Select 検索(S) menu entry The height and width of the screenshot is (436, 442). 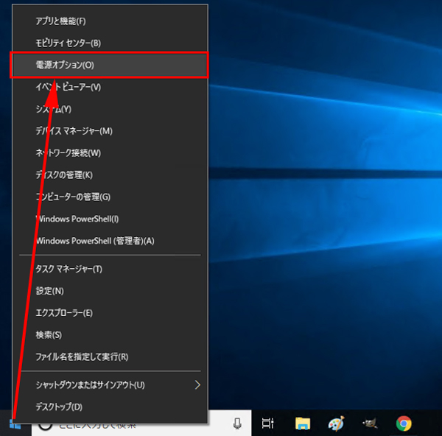point(110,335)
